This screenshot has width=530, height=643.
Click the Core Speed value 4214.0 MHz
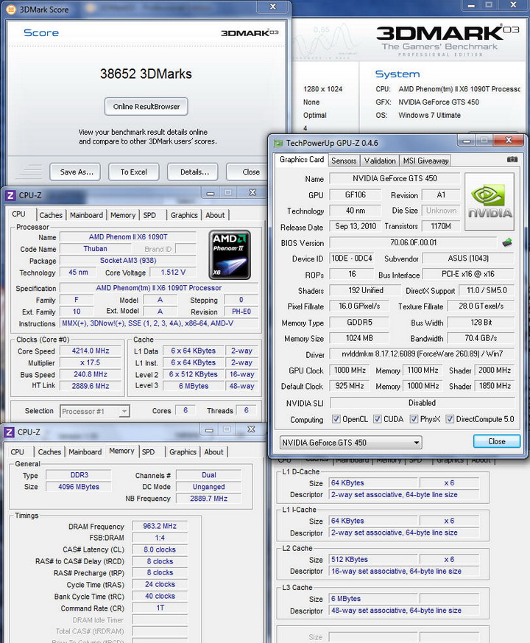[91, 351]
